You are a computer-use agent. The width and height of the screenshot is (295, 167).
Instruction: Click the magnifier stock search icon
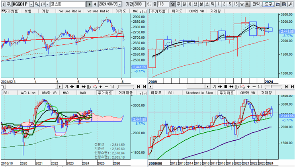37,4
